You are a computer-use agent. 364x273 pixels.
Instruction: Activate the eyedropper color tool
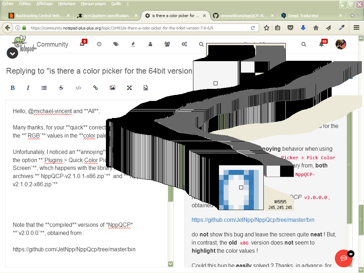[342, 28]
